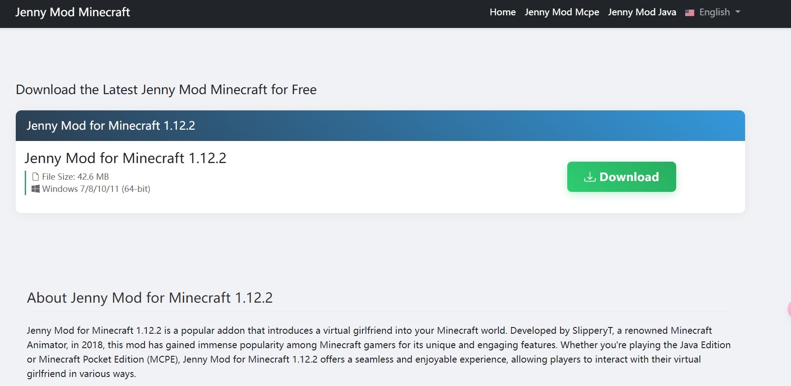
Task: Open the Jenny Mod Minecraft site logo link
Action: click(72, 12)
